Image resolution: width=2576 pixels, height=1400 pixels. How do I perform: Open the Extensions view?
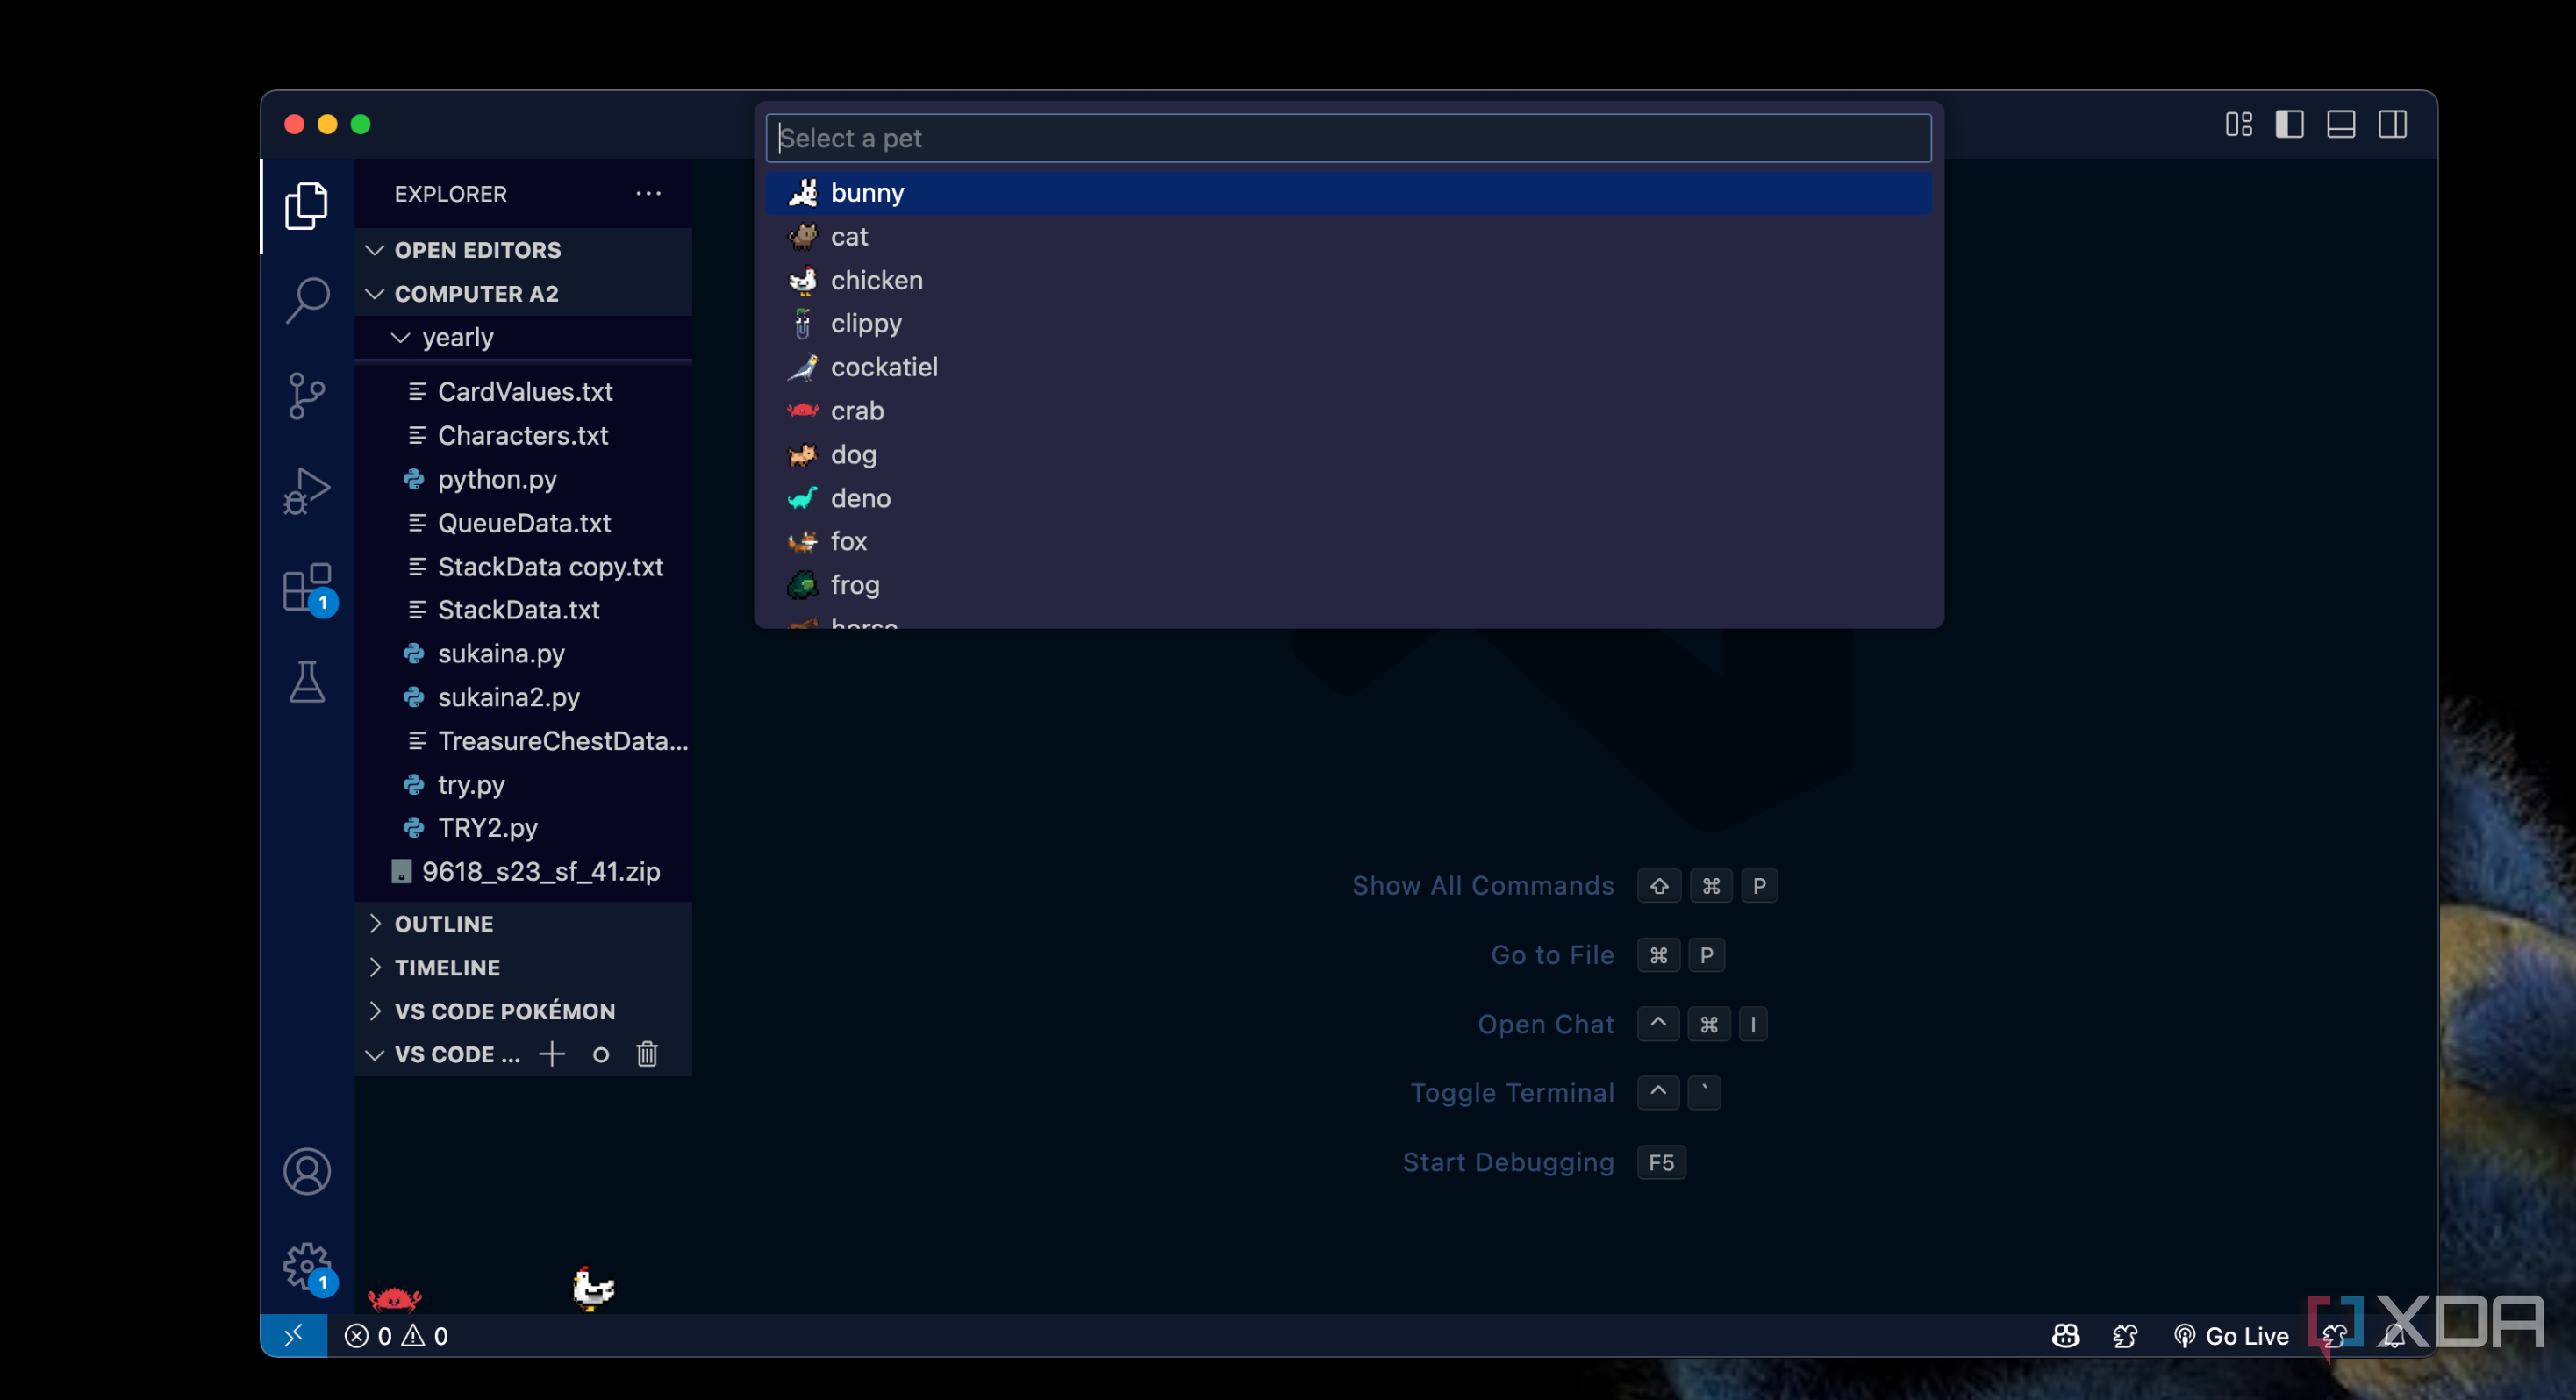tap(307, 587)
